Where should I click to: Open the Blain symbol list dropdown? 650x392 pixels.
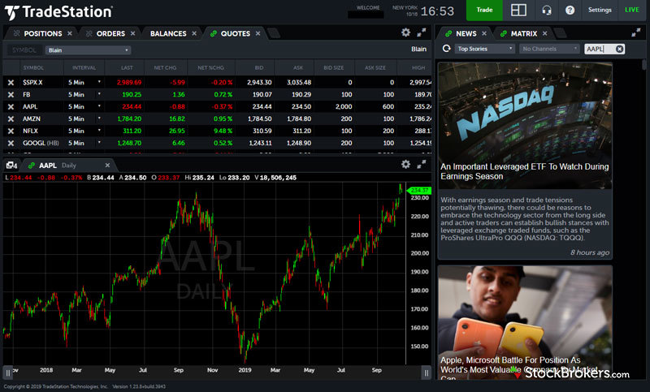click(x=88, y=50)
